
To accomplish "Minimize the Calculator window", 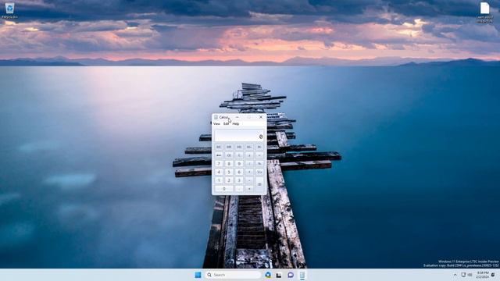I will (x=237, y=117).
